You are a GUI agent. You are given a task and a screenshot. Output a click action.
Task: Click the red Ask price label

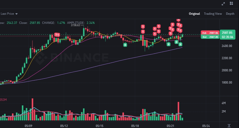point(210,33)
